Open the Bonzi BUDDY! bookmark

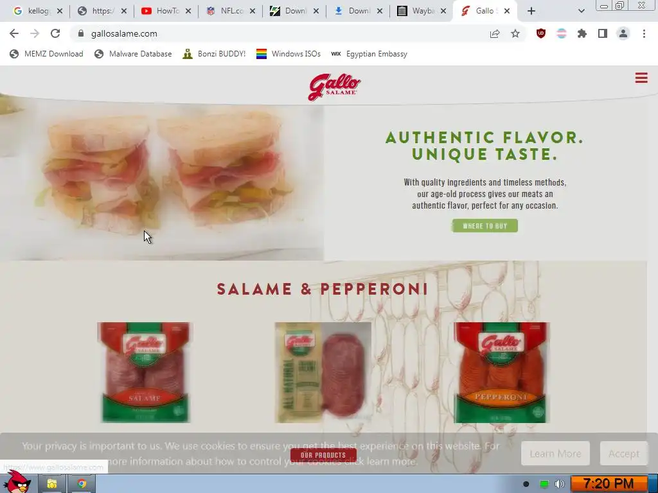214,54
